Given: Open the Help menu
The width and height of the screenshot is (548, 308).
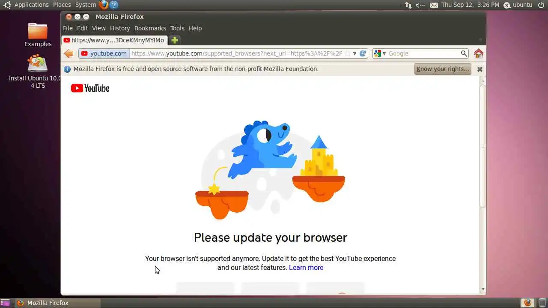Looking at the screenshot, I should tap(195, 28).
